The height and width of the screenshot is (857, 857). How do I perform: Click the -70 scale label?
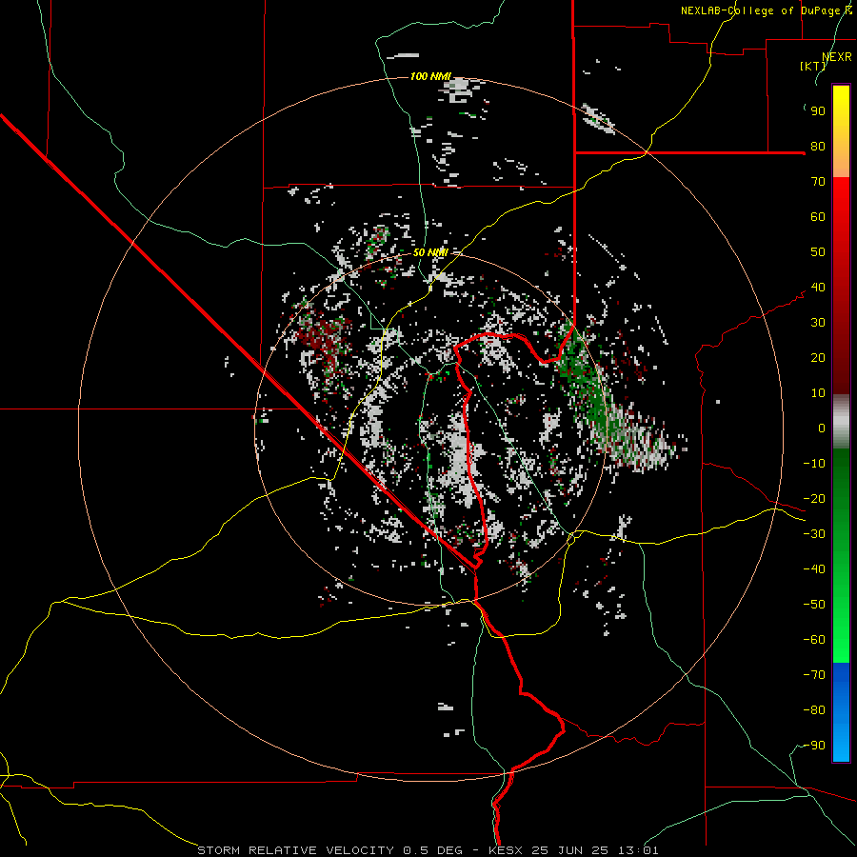(814, 675)
